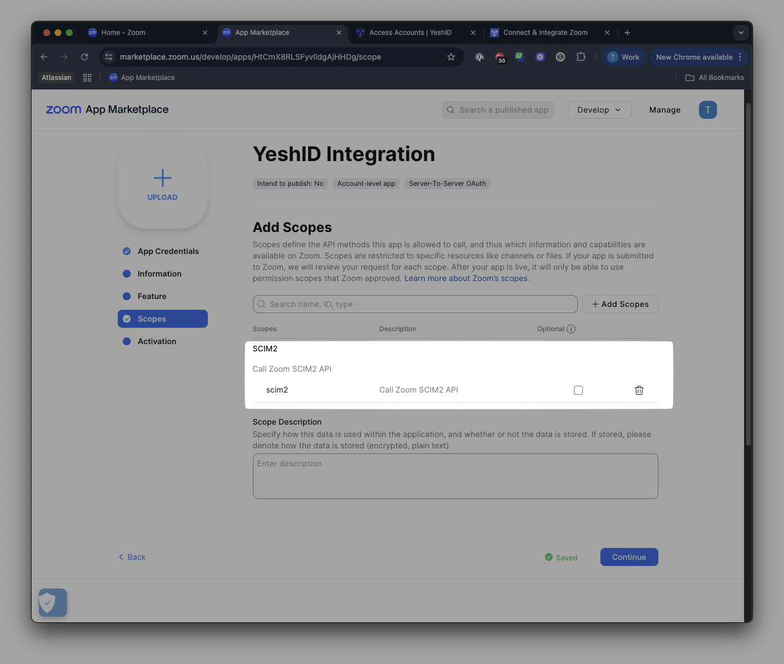
Task: Click the Add Scopes button
Action: point(620,304)
